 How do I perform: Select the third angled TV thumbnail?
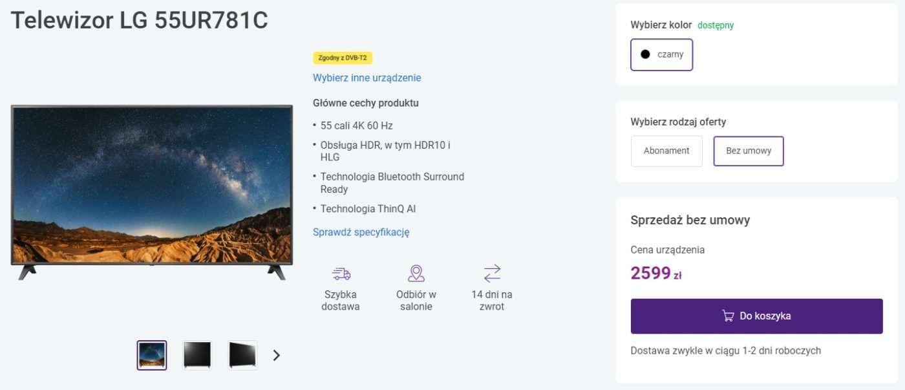(x=242, y=355)
